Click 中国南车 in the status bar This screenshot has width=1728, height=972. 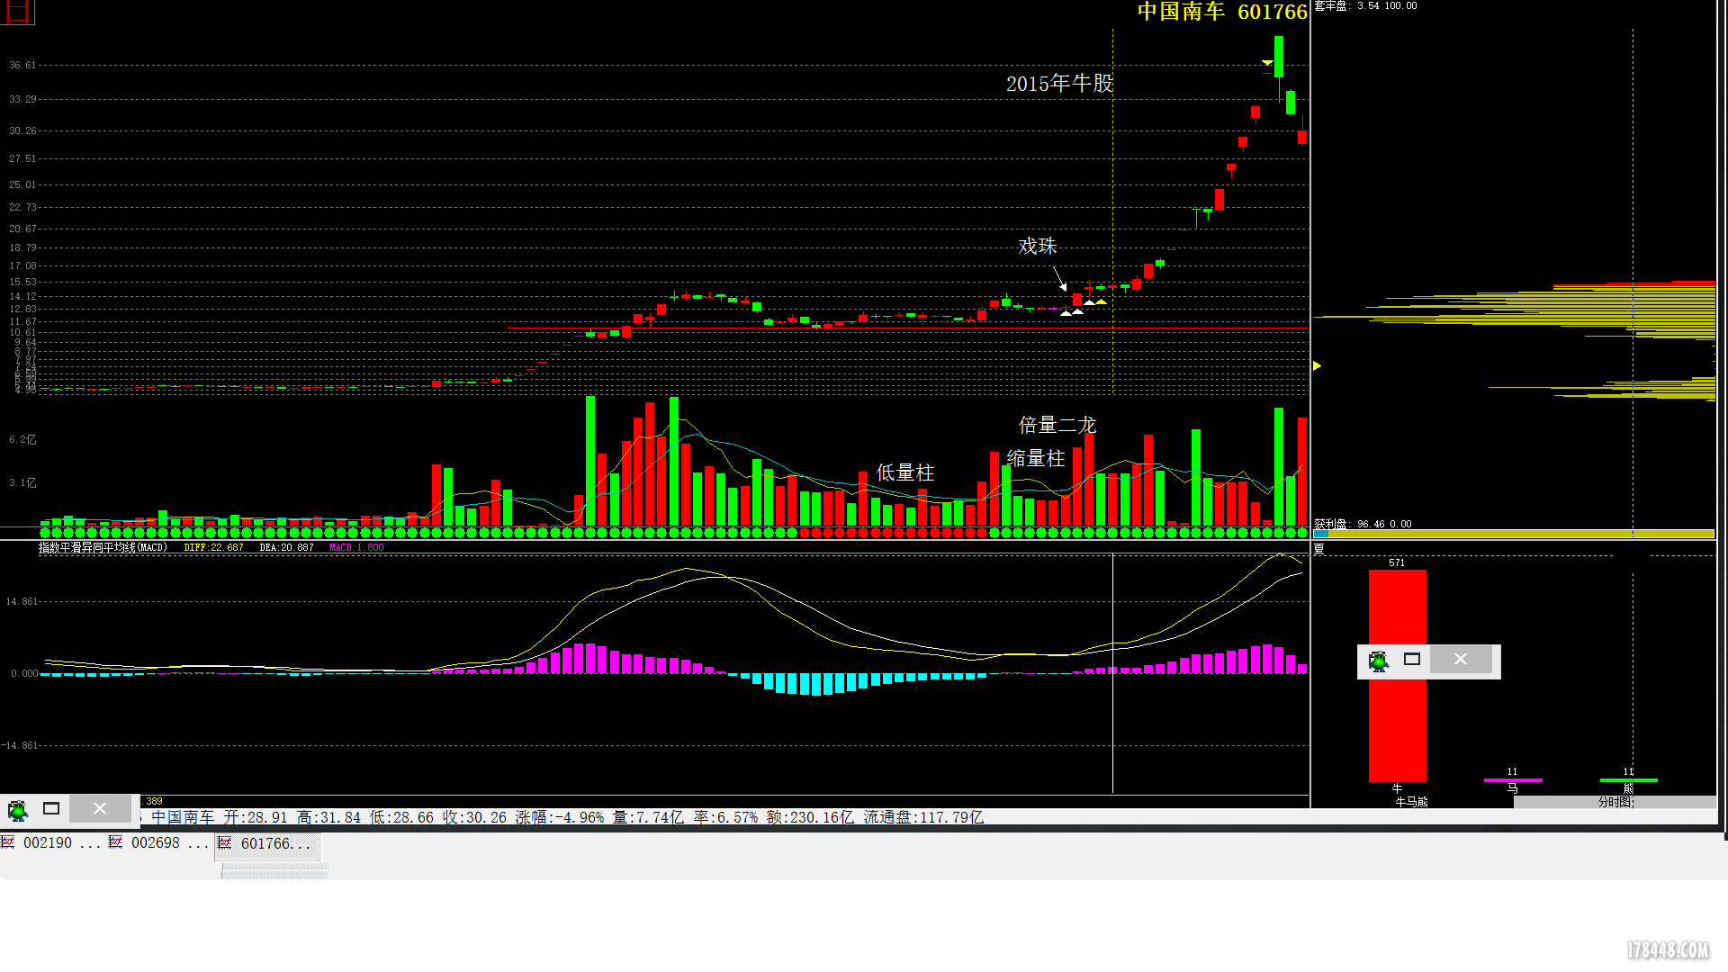(x=183, y=817)
